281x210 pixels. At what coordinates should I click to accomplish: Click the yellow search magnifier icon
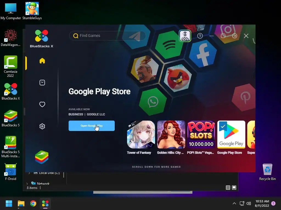[76, 36]
